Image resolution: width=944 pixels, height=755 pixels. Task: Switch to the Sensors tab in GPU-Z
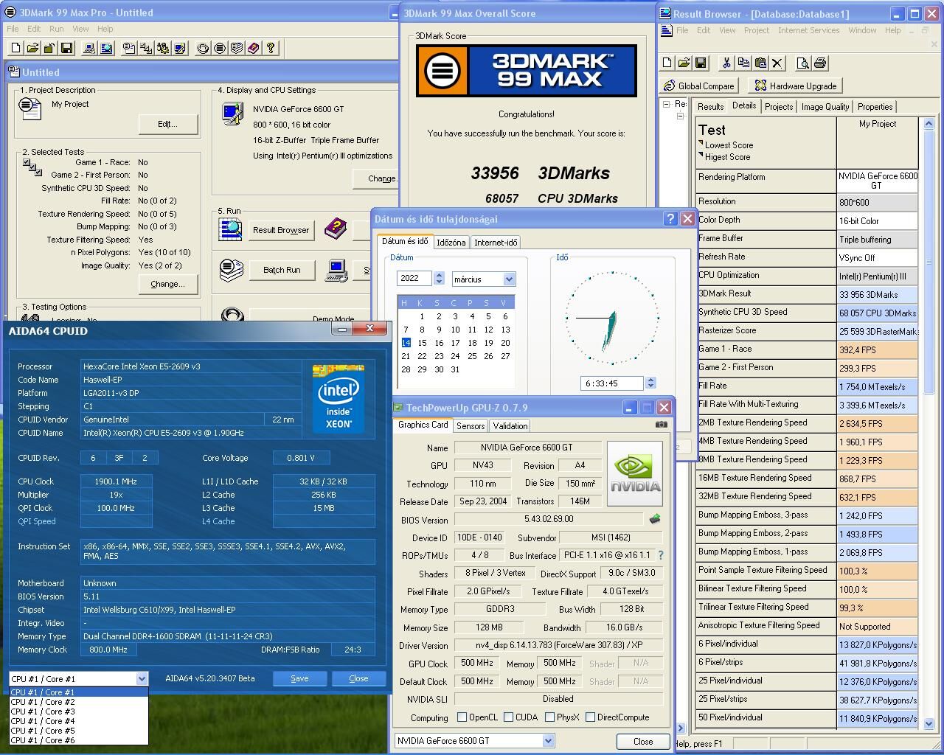(x=471, y=426)
